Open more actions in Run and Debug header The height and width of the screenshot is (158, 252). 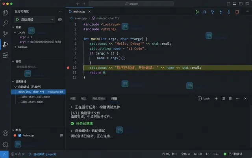click(x=61, y=11)
